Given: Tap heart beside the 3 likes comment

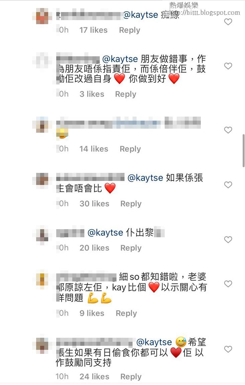Looking at the screenshot, I should [228, 66].
